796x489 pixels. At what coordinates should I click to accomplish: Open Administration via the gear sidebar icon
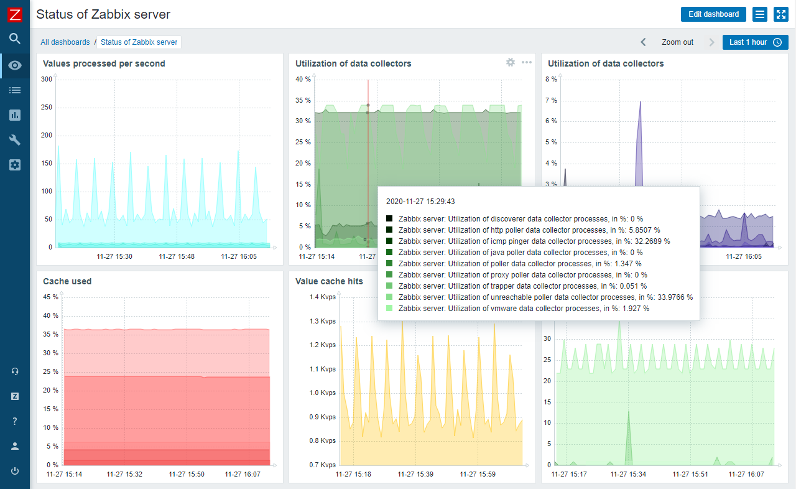pos(14,164)
